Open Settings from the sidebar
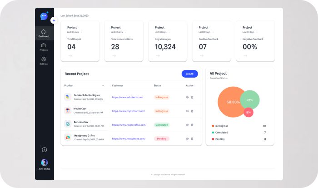 [x=44, y=61]
